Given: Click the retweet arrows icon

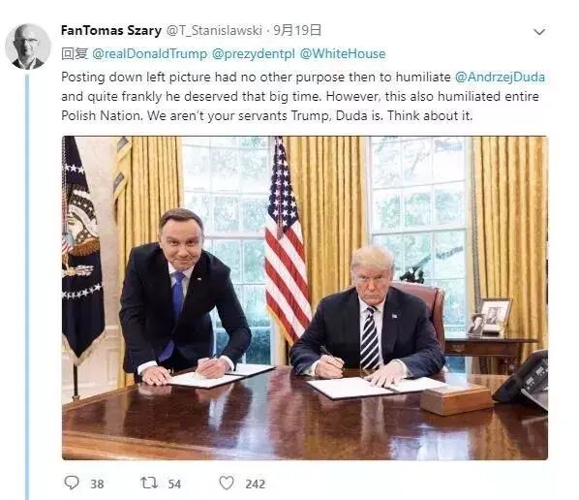Looking at the screenshot, I should 149,483.
